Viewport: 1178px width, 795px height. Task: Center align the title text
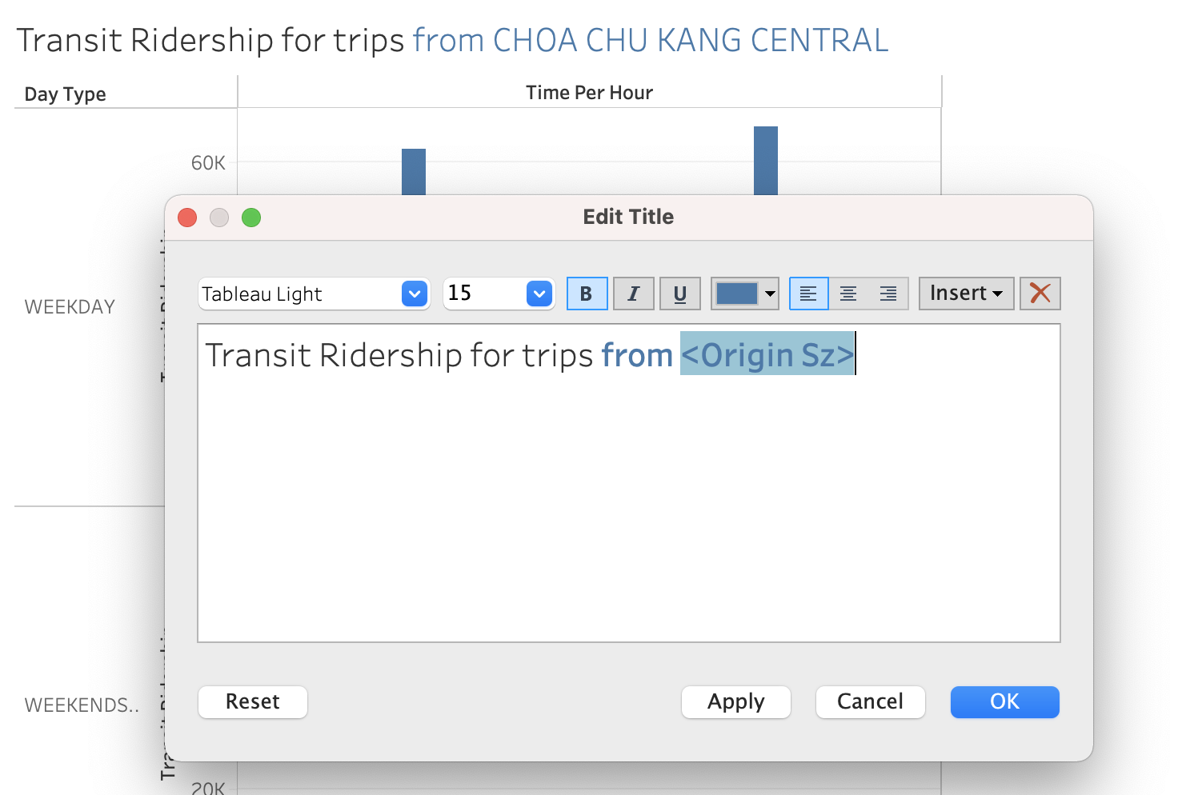(848, 294)
